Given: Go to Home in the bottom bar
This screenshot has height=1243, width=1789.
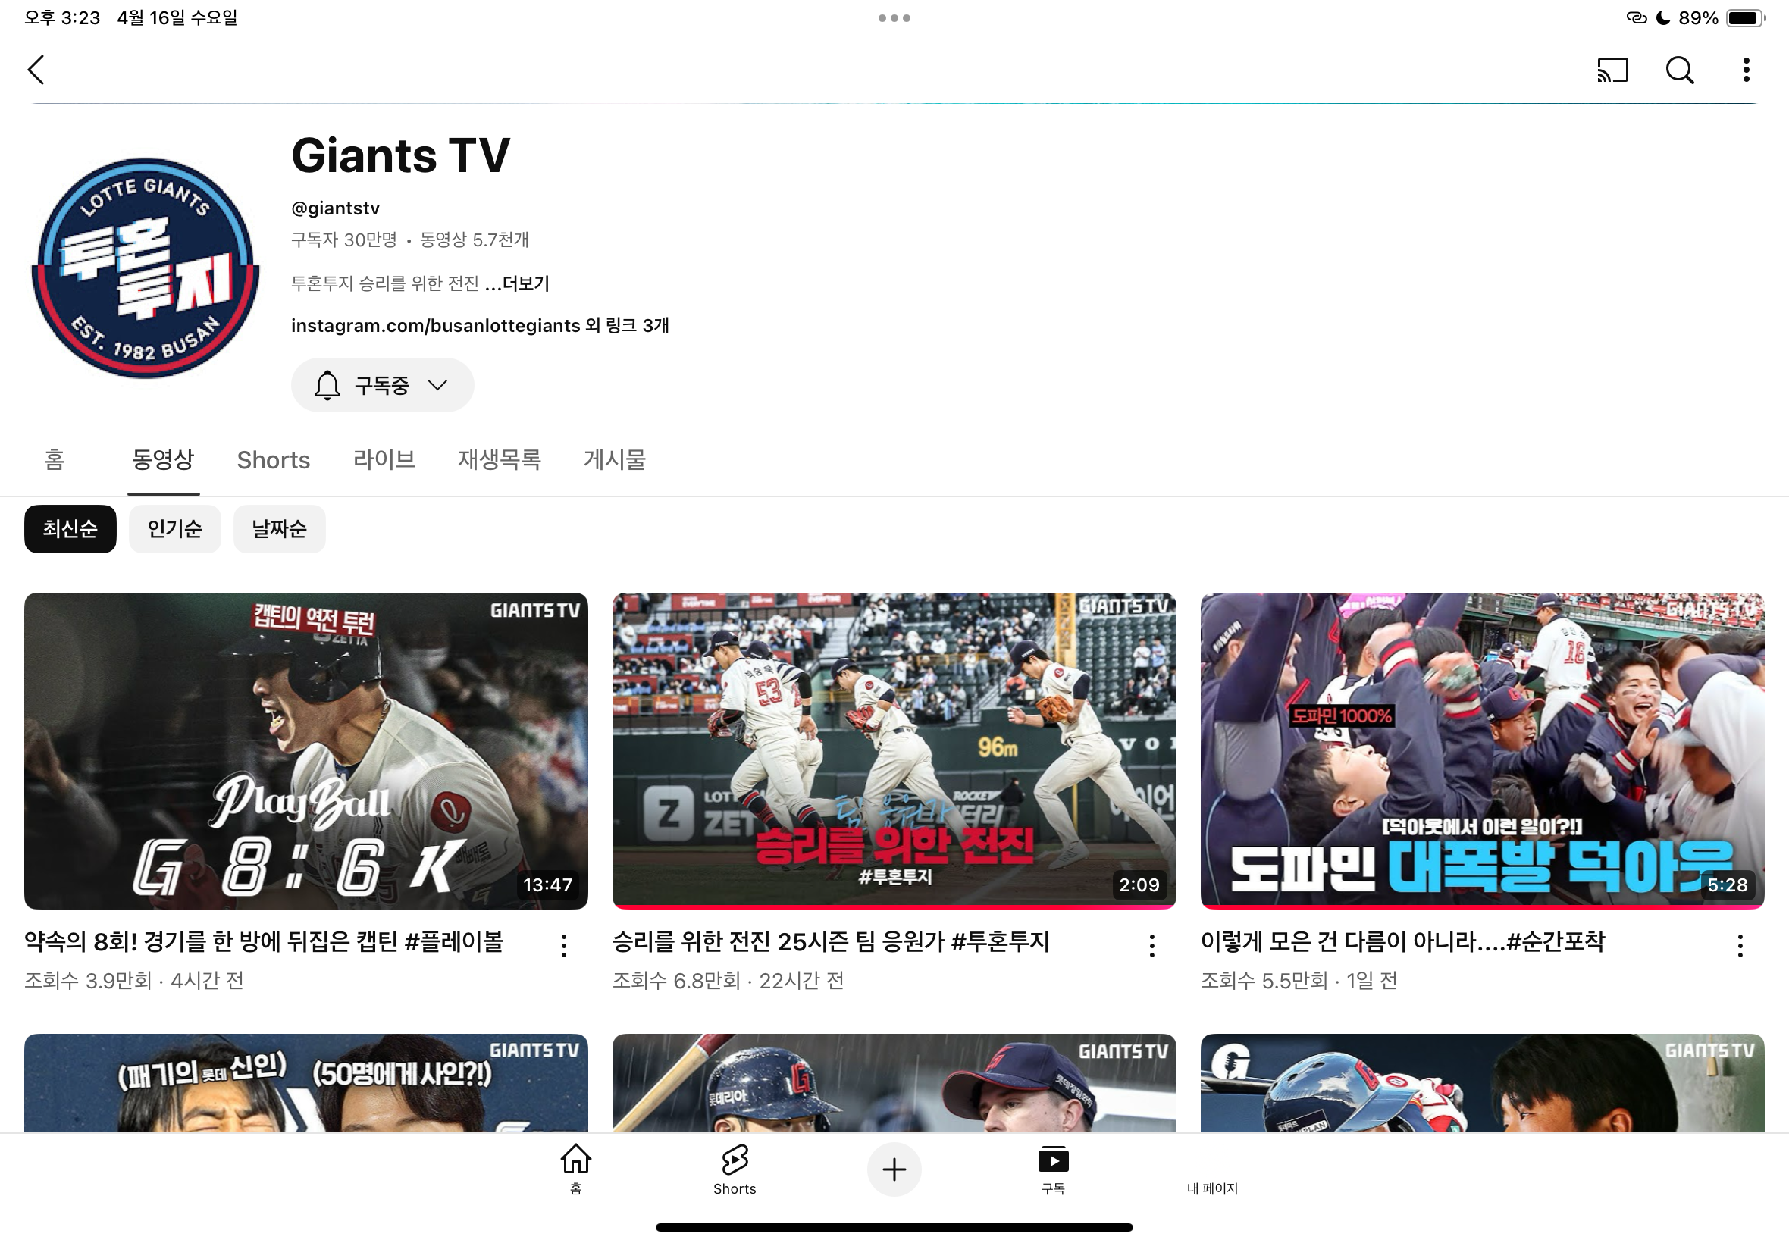Looking at the screenshot, I should 575,1168.
